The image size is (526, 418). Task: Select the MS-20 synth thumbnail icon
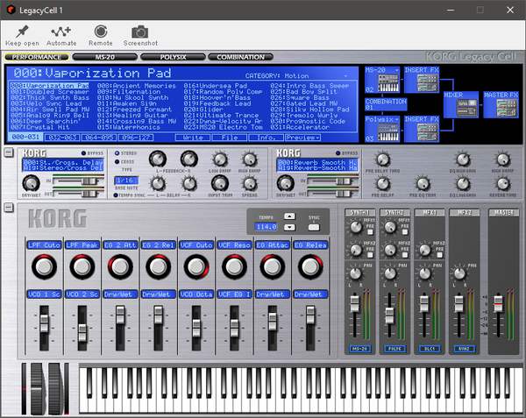(387, 82)
